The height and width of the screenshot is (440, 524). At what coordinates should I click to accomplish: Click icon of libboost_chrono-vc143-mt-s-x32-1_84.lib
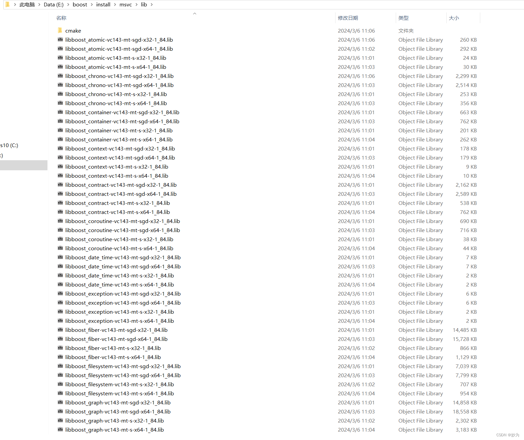point(60,94)
